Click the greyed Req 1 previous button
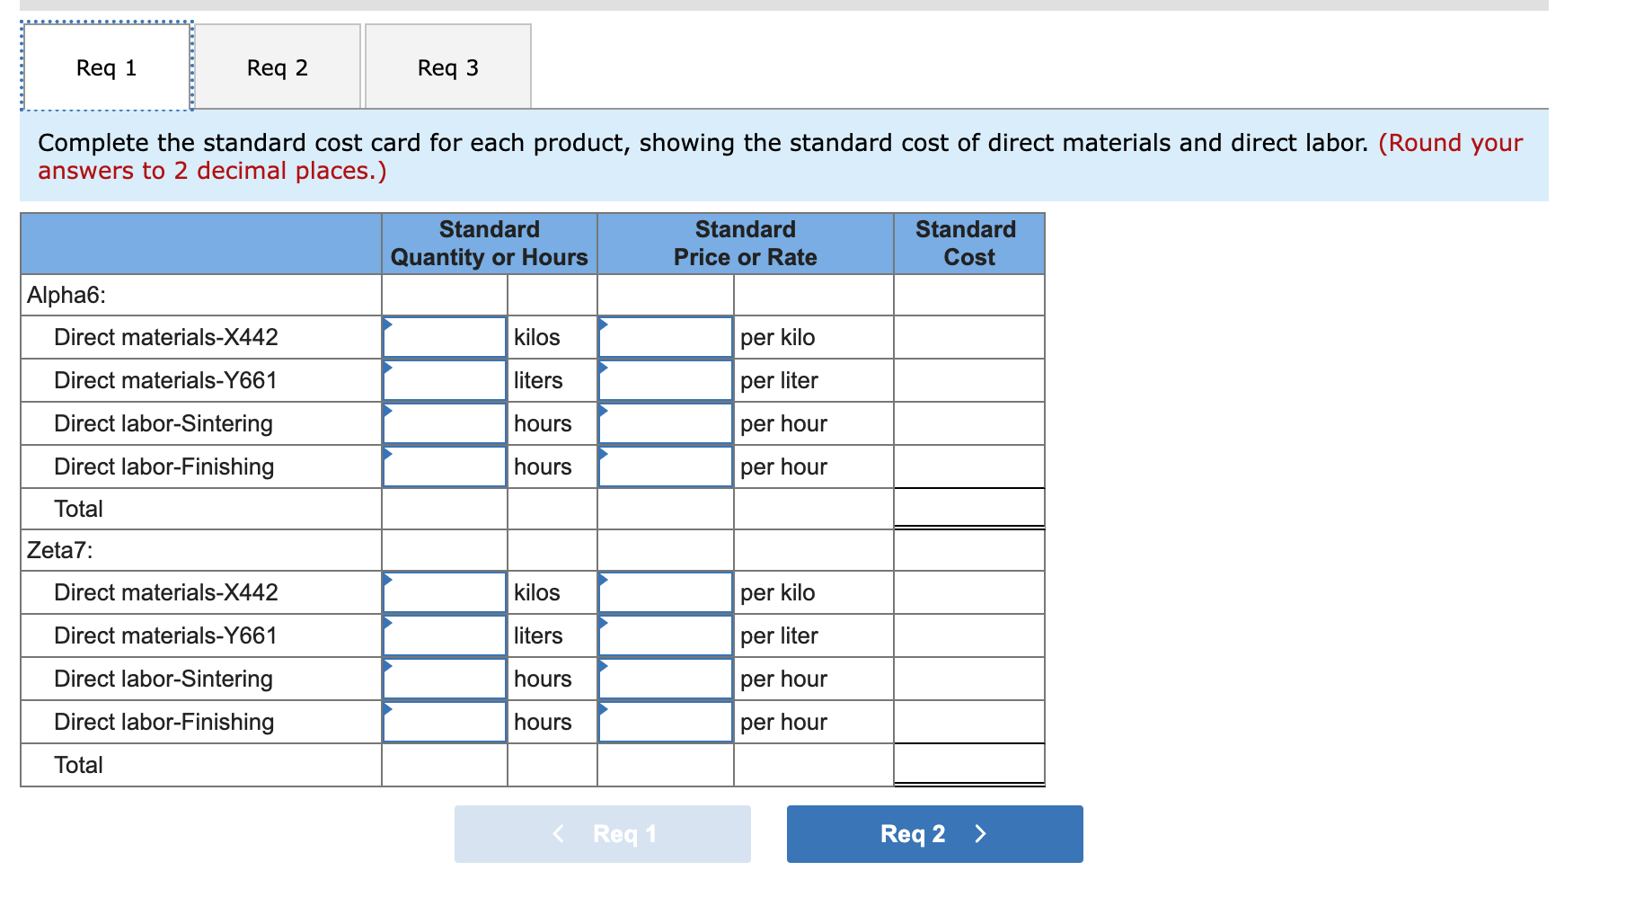The width and height of the screenshot is (1644, 915). tap(603, 834)
